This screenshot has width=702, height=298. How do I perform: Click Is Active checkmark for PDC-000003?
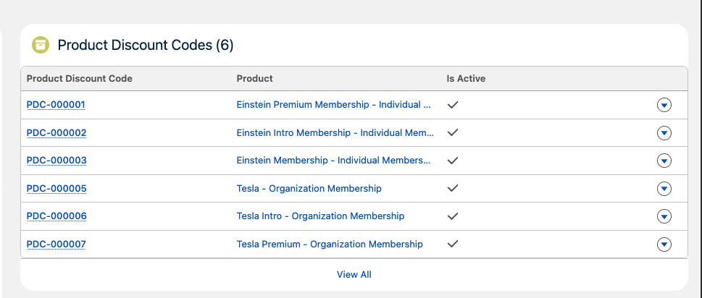tap(453, 161)
